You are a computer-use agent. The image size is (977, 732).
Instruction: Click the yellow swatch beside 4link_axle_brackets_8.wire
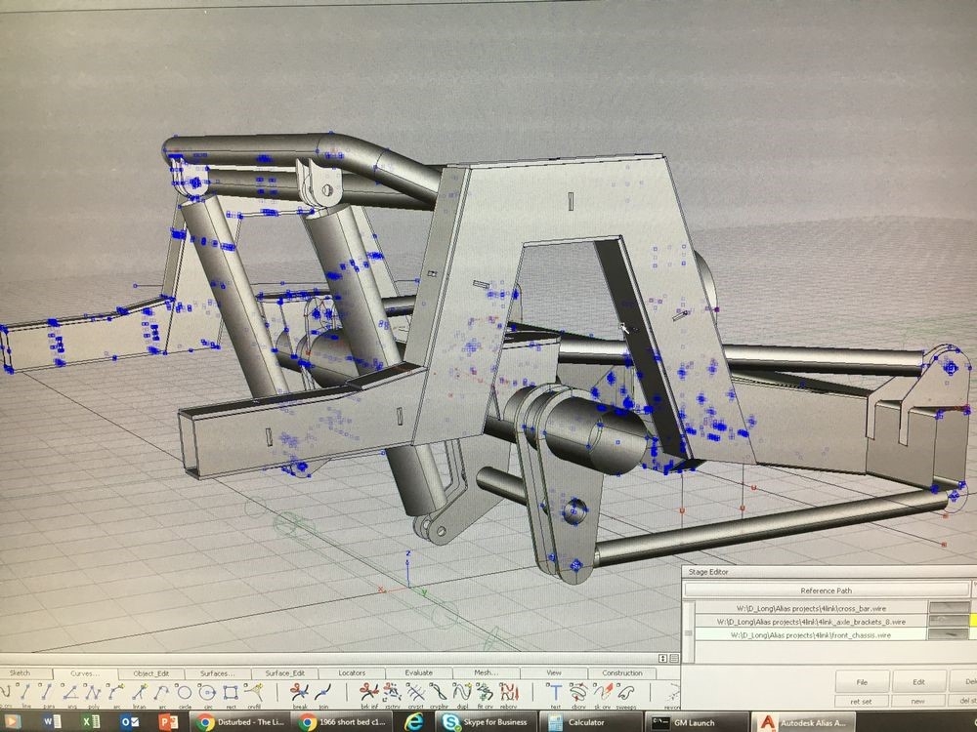972,621
